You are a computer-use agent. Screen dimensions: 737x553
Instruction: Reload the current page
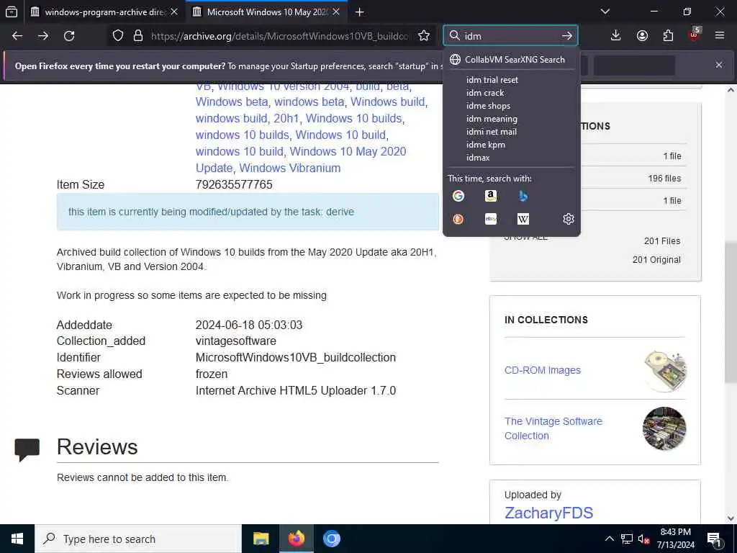point(69,36)
